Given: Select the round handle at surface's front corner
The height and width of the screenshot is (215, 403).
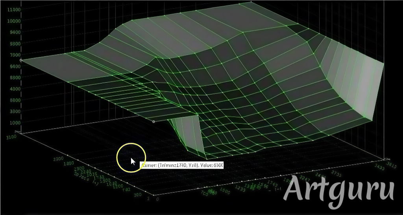Looking at the screenshot, I should coord(153,122).
